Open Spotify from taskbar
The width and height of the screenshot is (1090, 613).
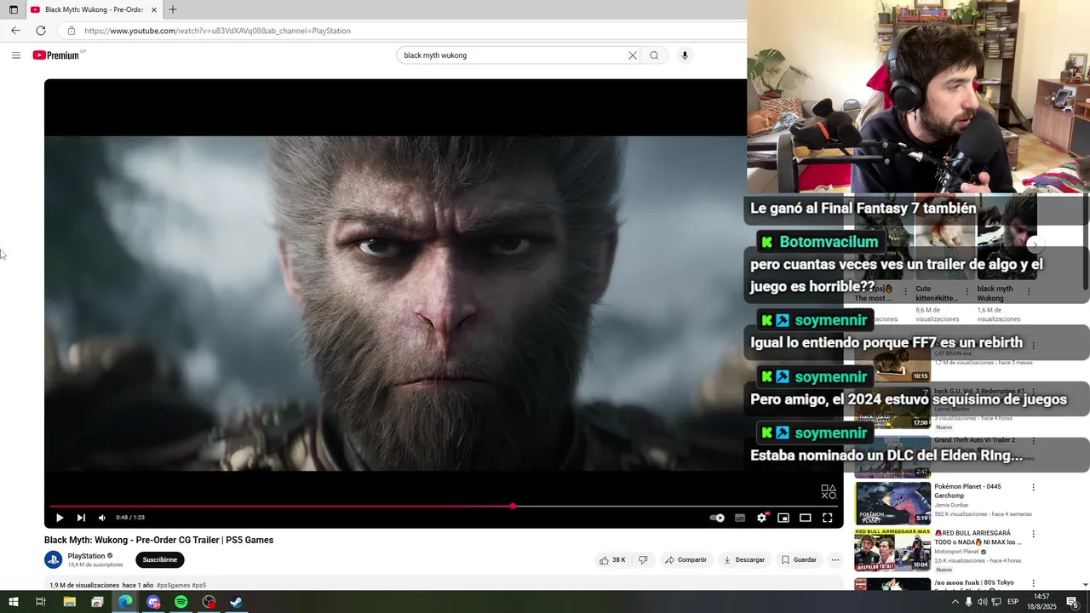click(x=181, y=602)
